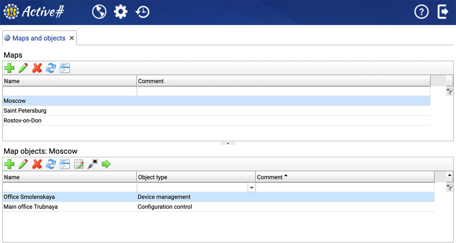Open the Object type filter dropdown
The width and height of the screenshot is (456, 243).
click(251, 187)
